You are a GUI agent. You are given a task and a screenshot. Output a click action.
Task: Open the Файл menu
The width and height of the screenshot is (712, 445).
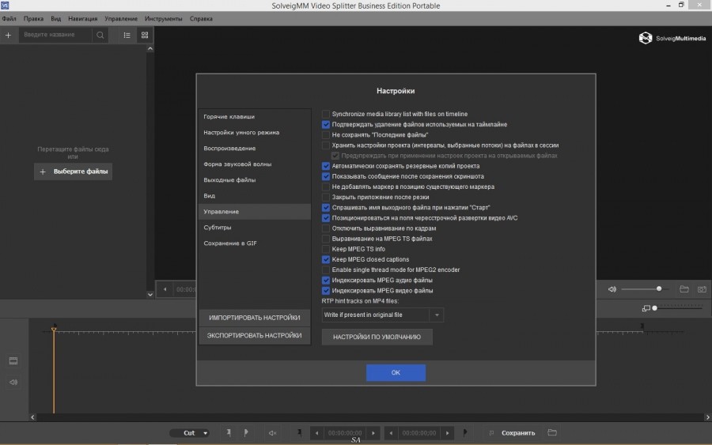[9, 19]
